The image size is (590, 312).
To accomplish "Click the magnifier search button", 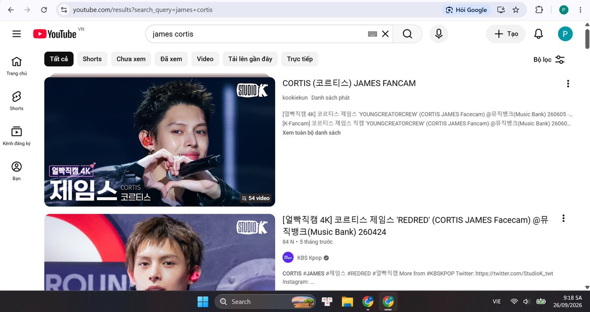I will point(407,34).
